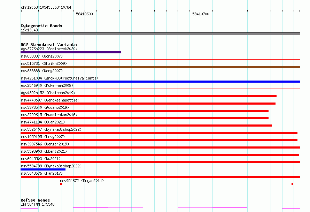Click the ruler's left scroll arrow

tap(22, 11)
